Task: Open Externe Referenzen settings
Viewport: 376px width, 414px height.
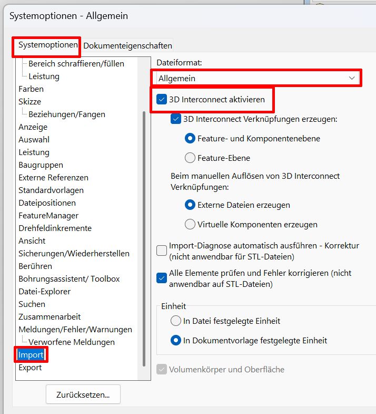Action: coord(54,178)
